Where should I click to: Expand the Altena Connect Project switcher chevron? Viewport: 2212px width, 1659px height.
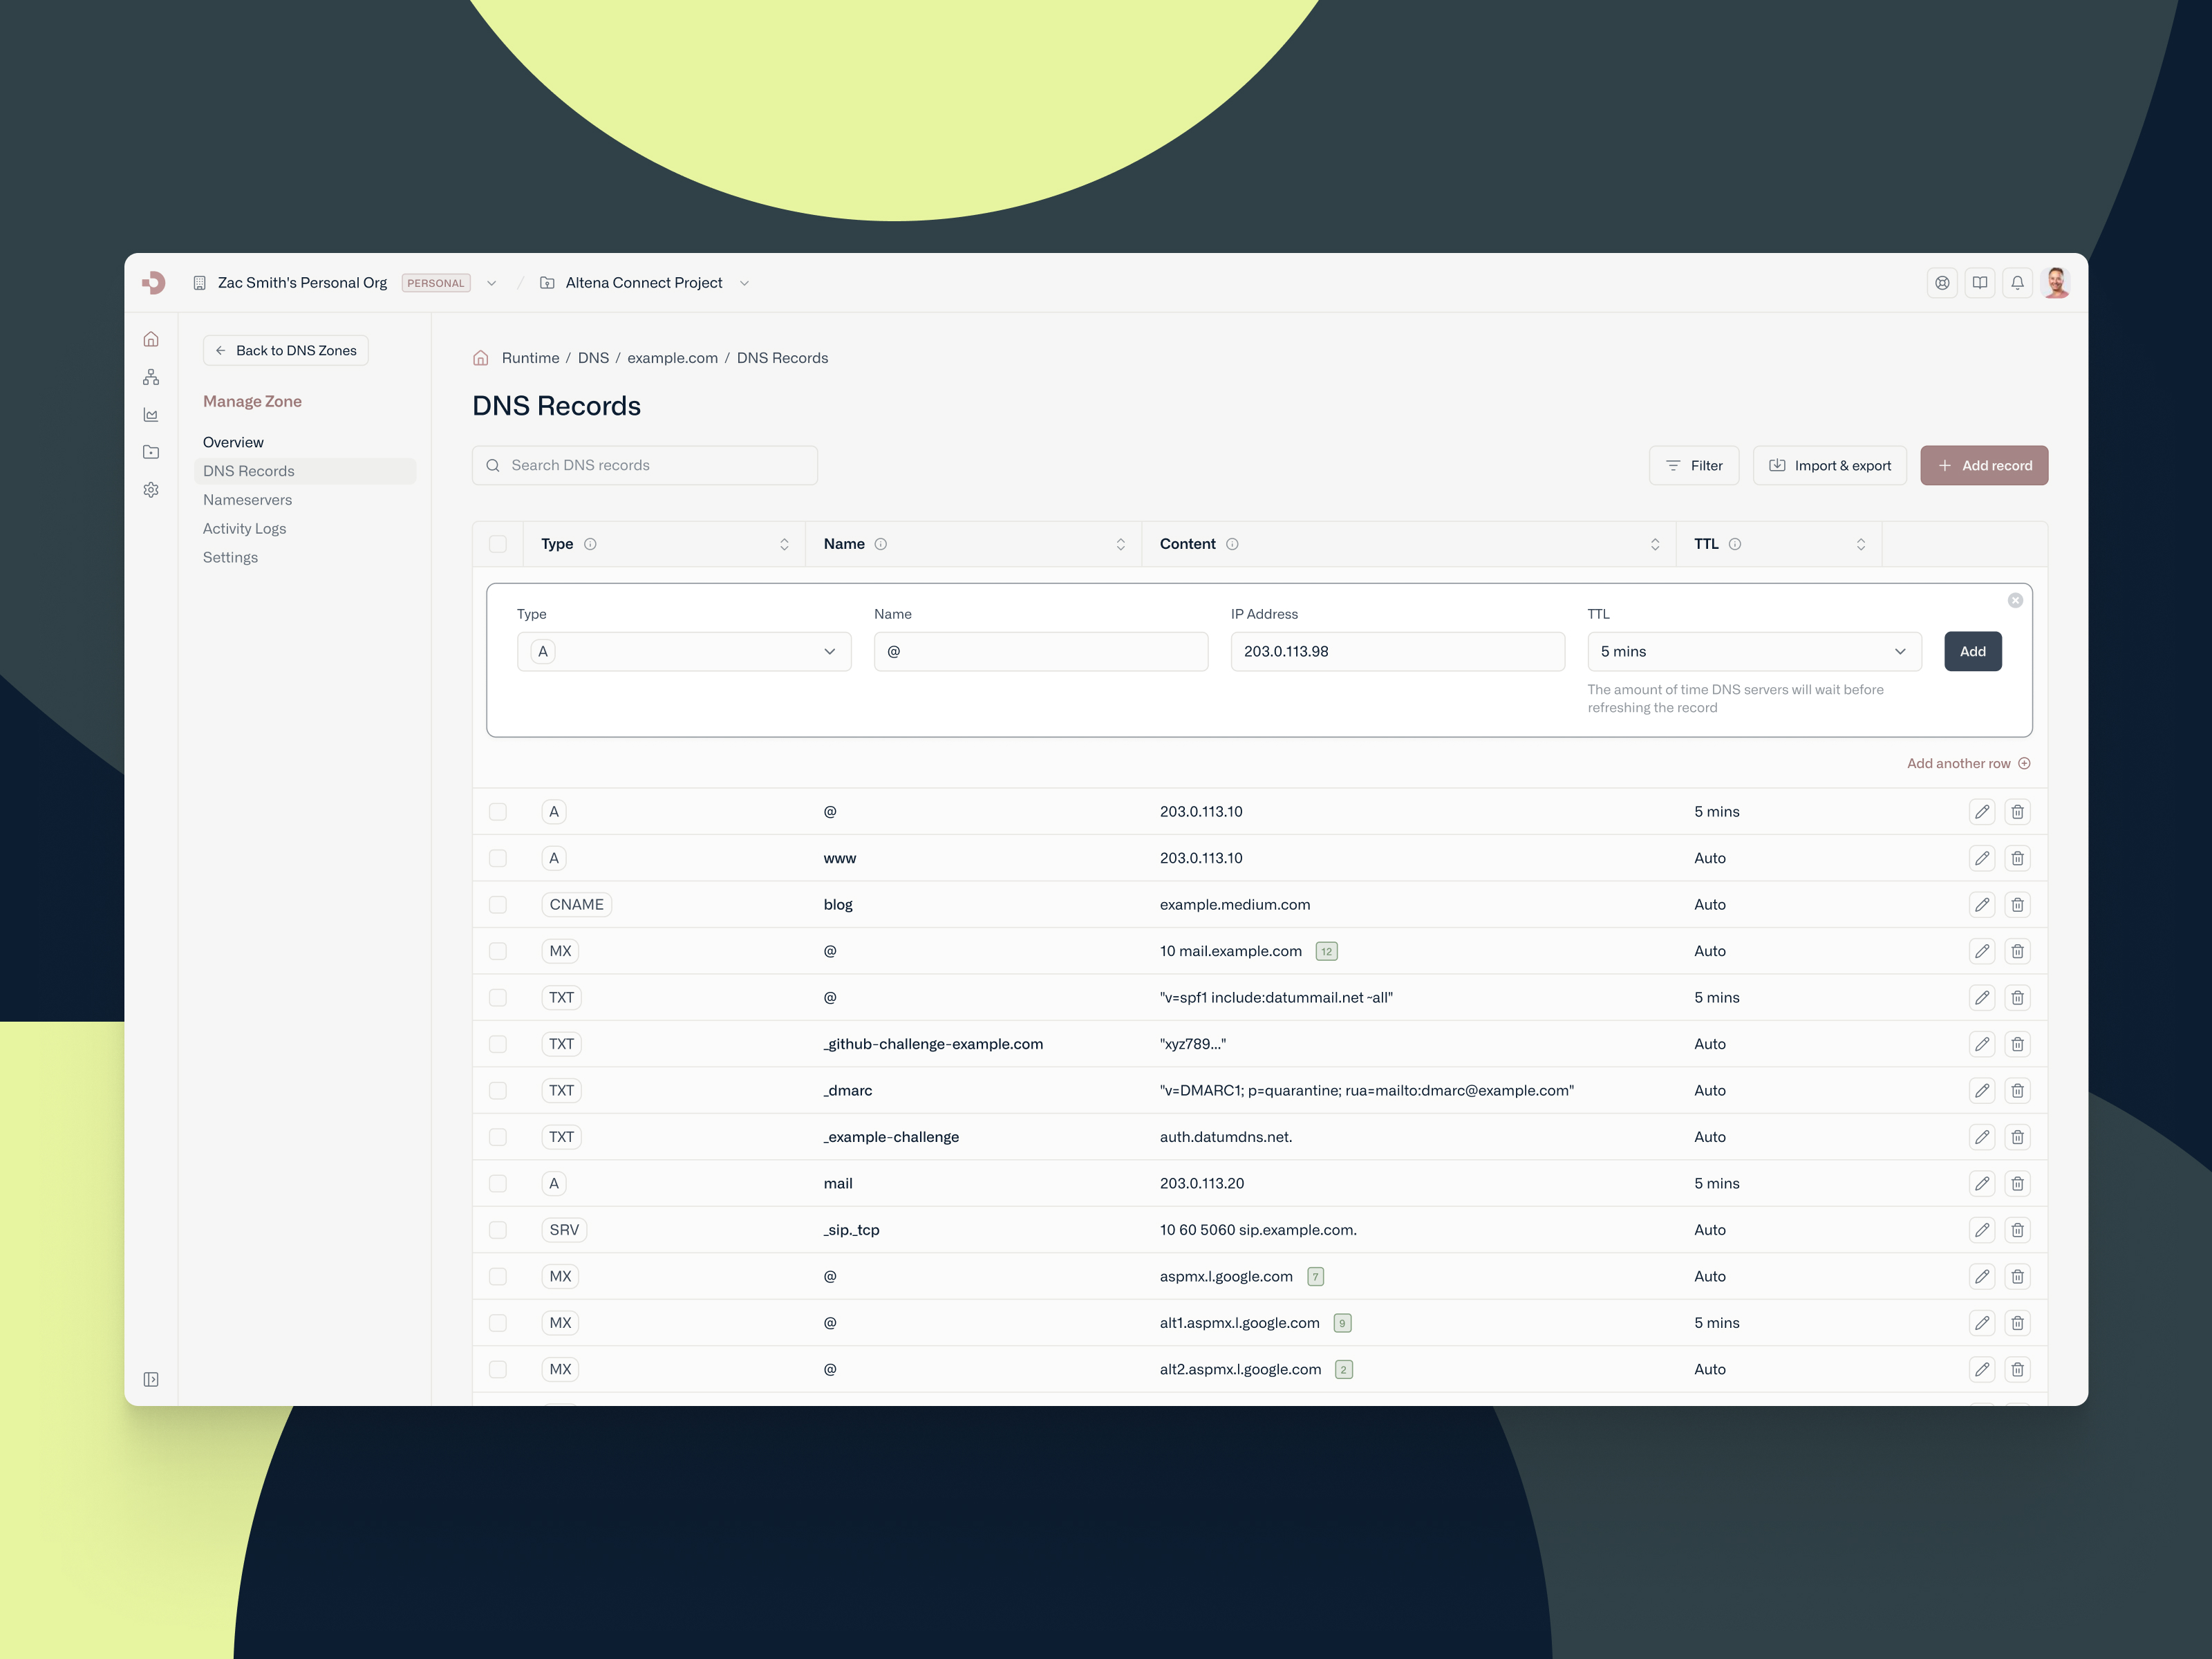click(744, 283)
